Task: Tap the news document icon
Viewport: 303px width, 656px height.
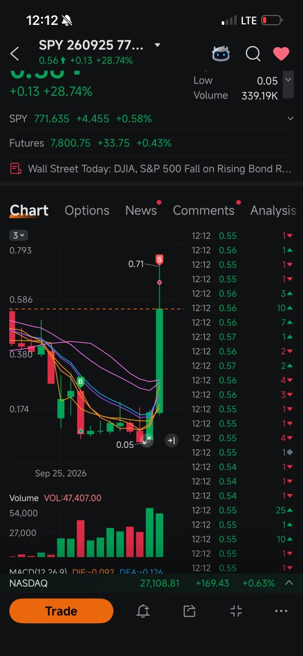Action: (x=16, y=168)
